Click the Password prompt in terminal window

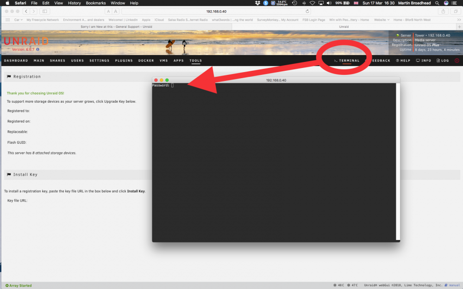coord(161,85)
